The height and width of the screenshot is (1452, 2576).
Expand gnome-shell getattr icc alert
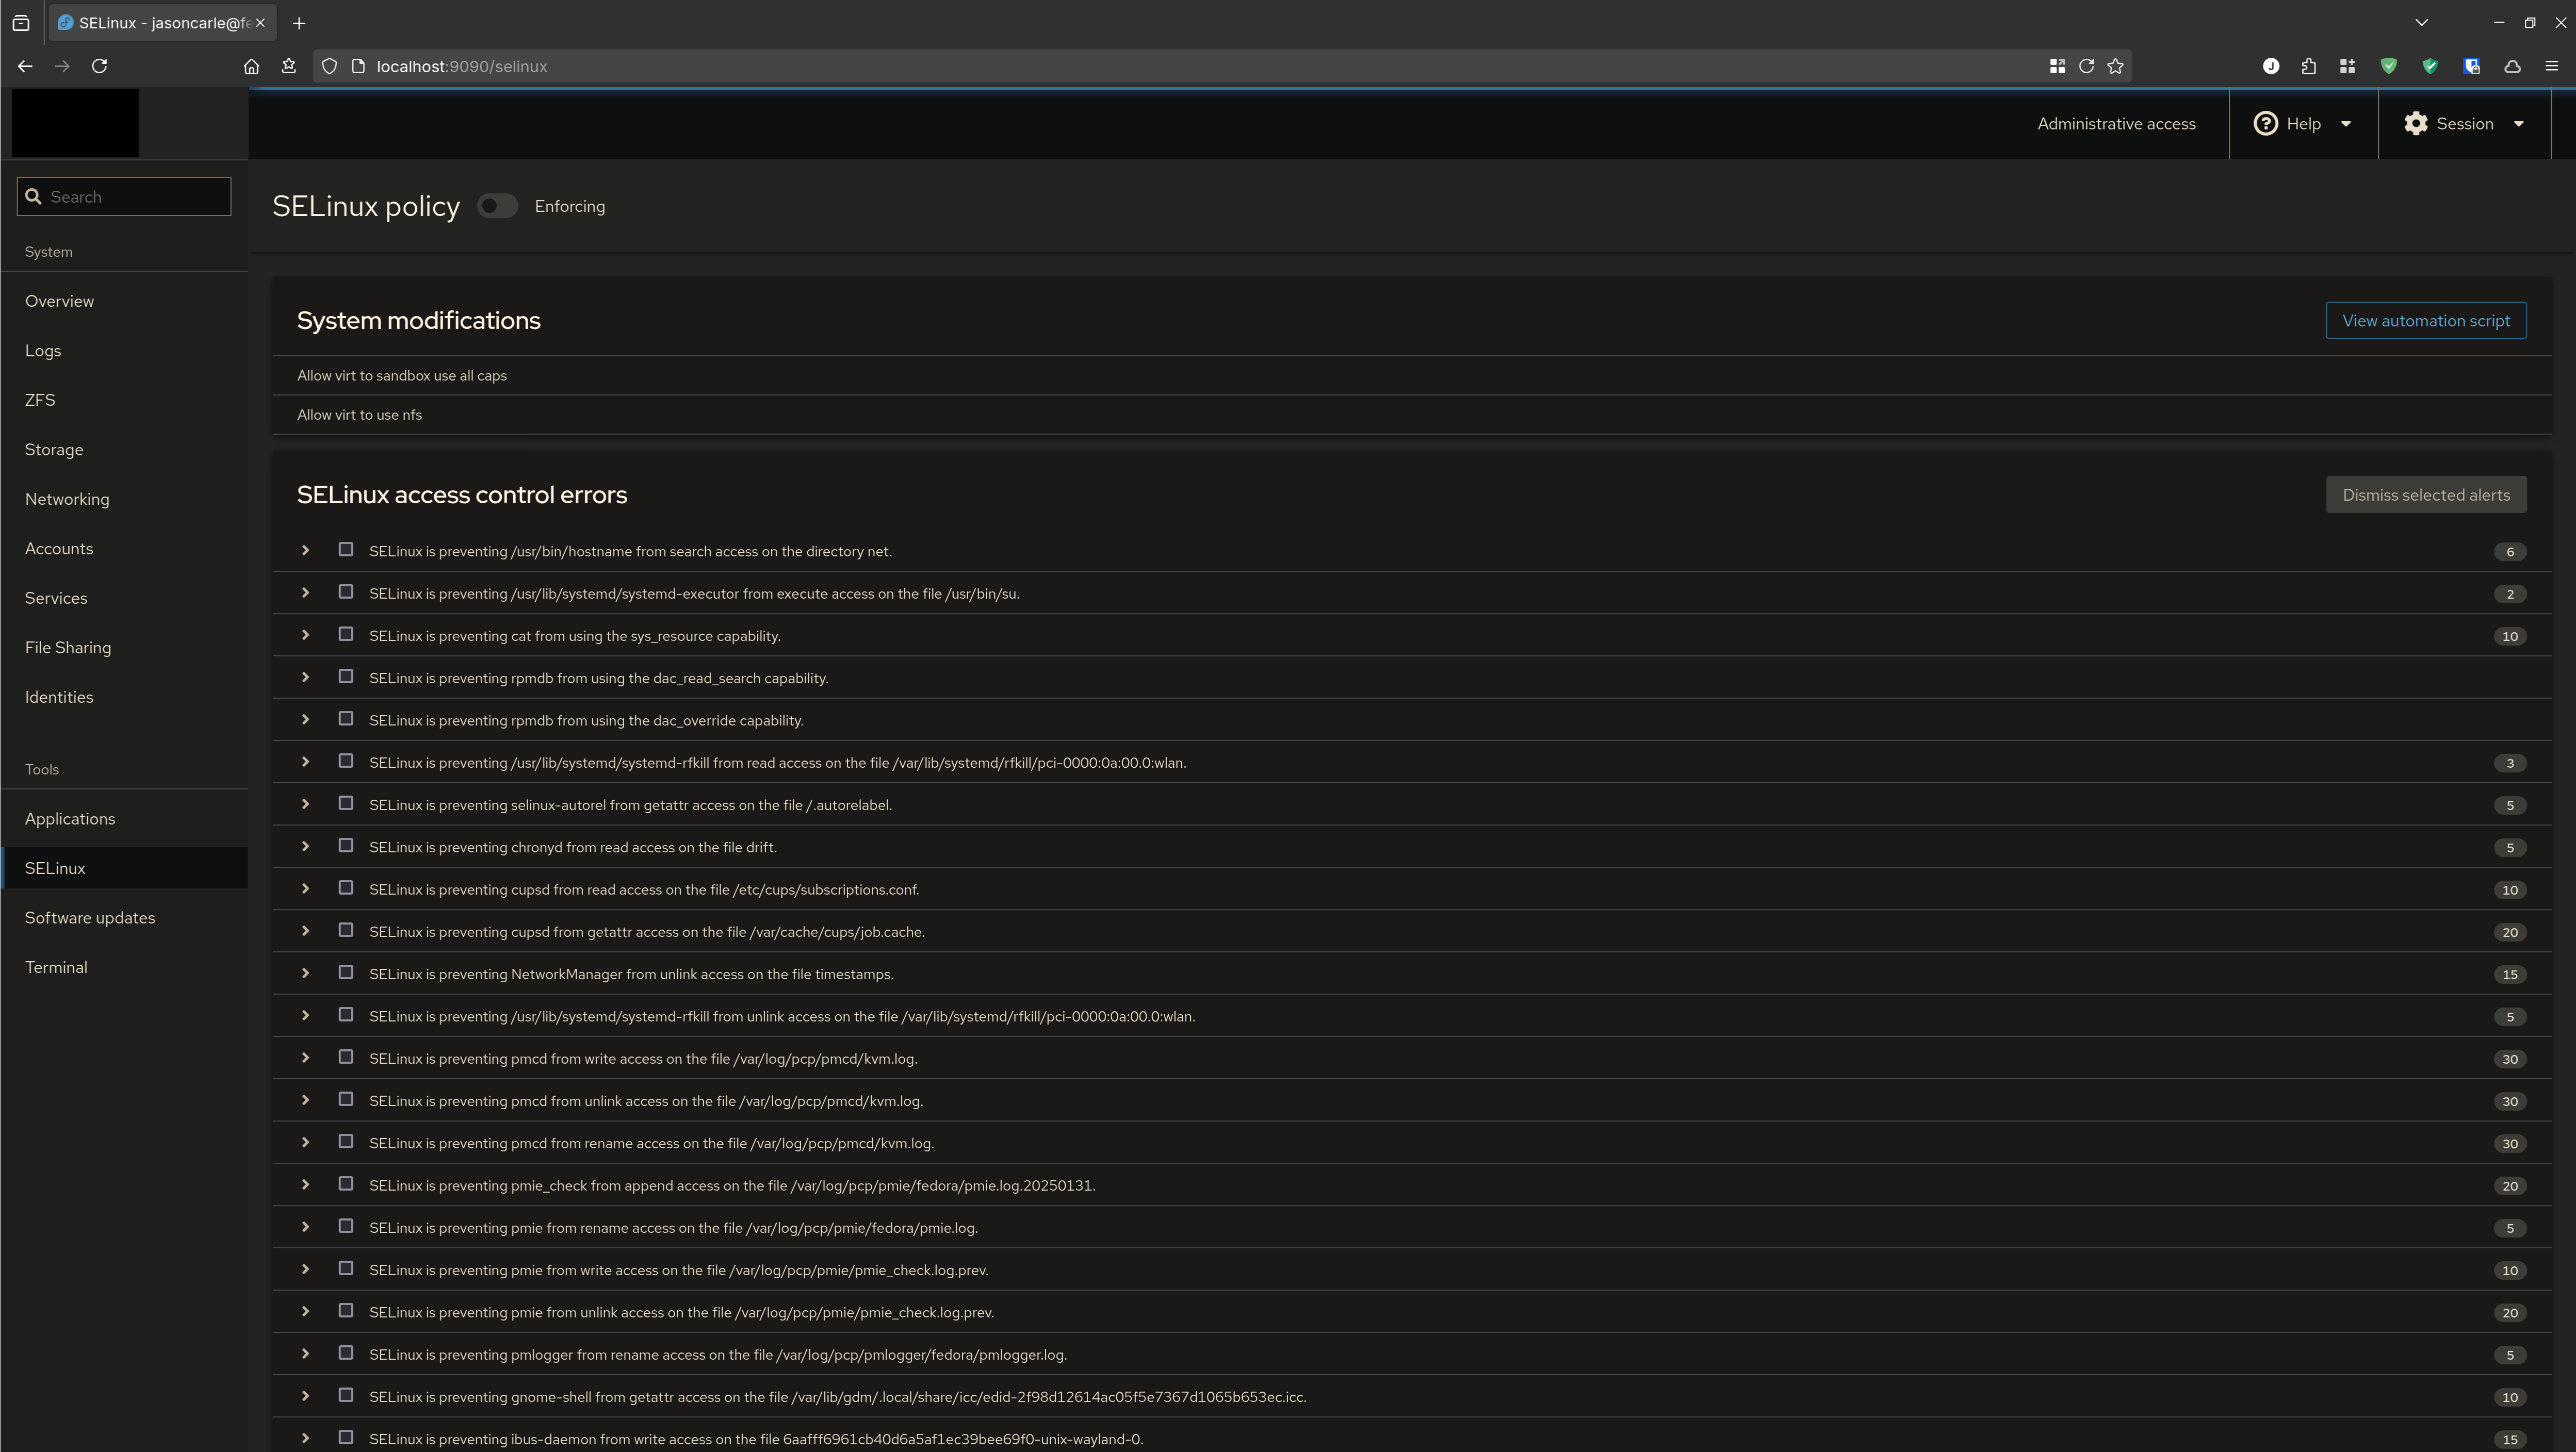[305, 1396]
